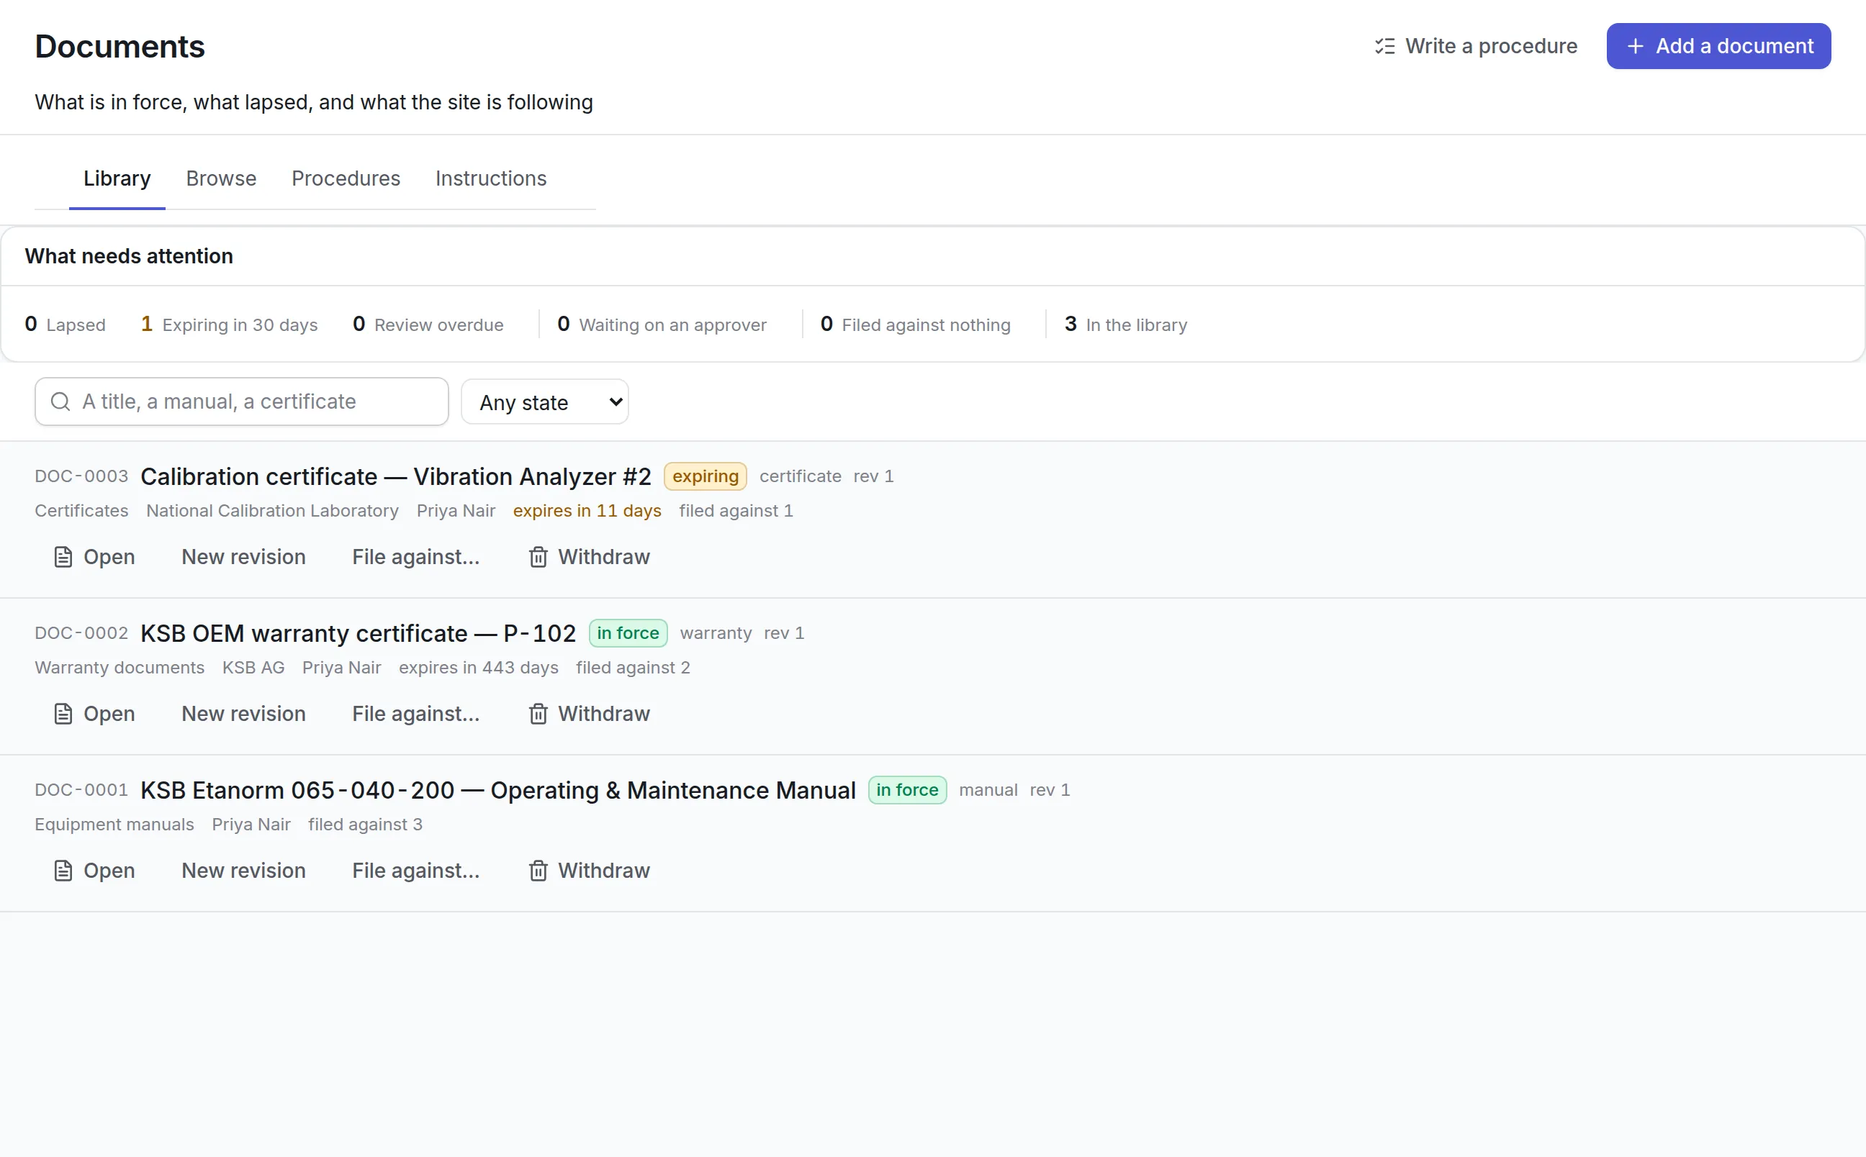This screenshot has height=1157, width=1866.
Task: Click the 1 Expiring in 30 days stat
Action: [229, 325]
